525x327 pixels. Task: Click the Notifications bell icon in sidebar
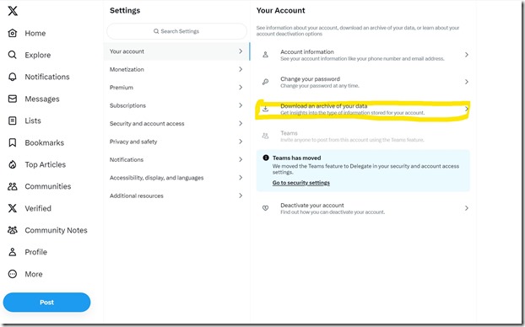tap(13, 77)
